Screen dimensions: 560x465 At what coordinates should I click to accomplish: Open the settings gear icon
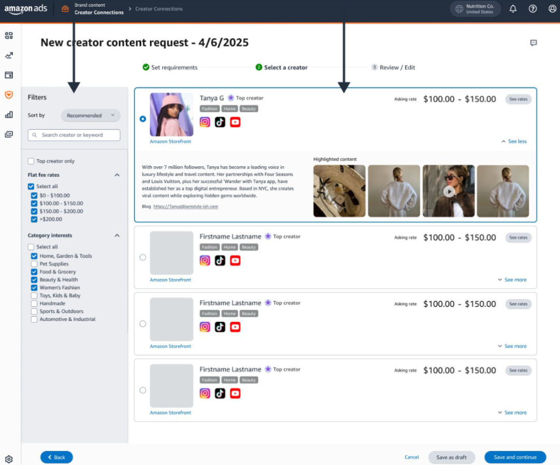(9, 459)
